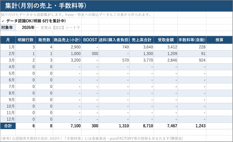
Task: Click the 1月 商品売上 value 2,900
Action: click(76, 47)
